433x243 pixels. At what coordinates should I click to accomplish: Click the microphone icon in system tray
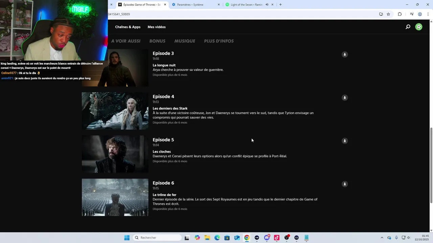pyautogui.click(x=396, y=238)
